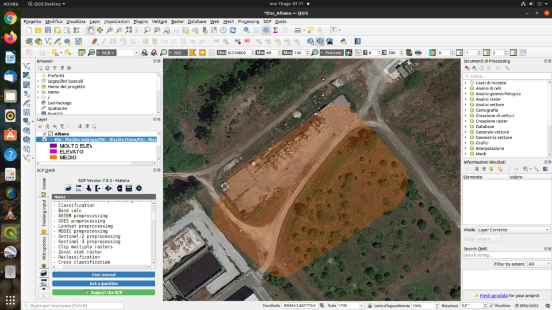Expand Segnalibri Spaziali in Browser
Viewport: 552px width, 310px height.
(x=39, y=81)
